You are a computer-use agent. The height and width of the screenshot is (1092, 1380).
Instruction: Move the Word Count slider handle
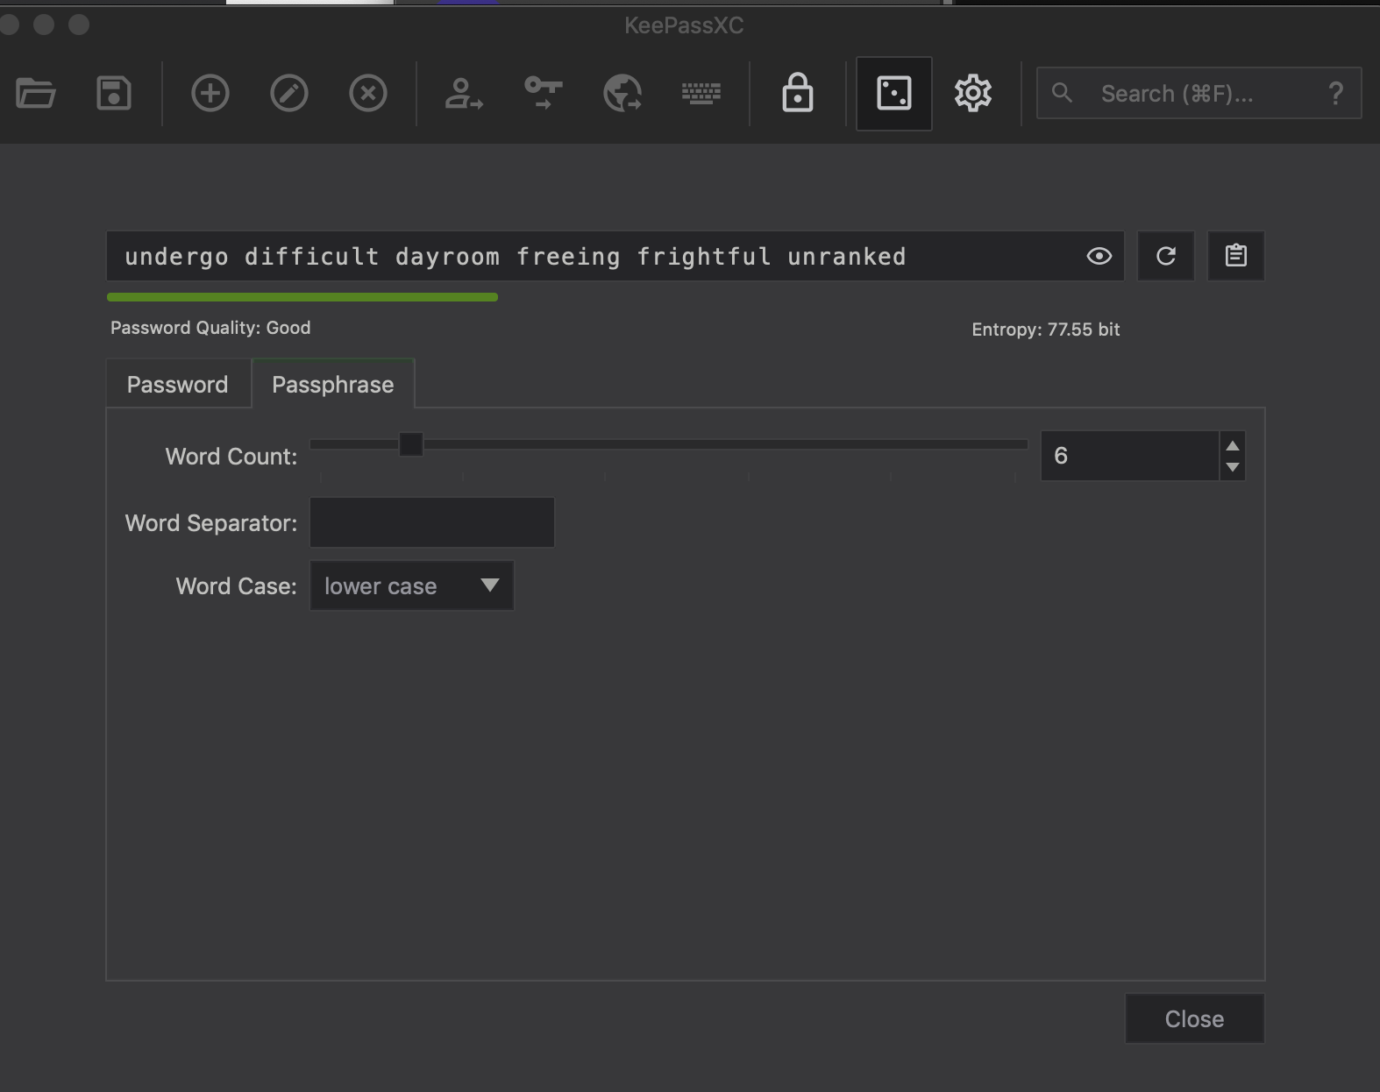coord(410,444)
